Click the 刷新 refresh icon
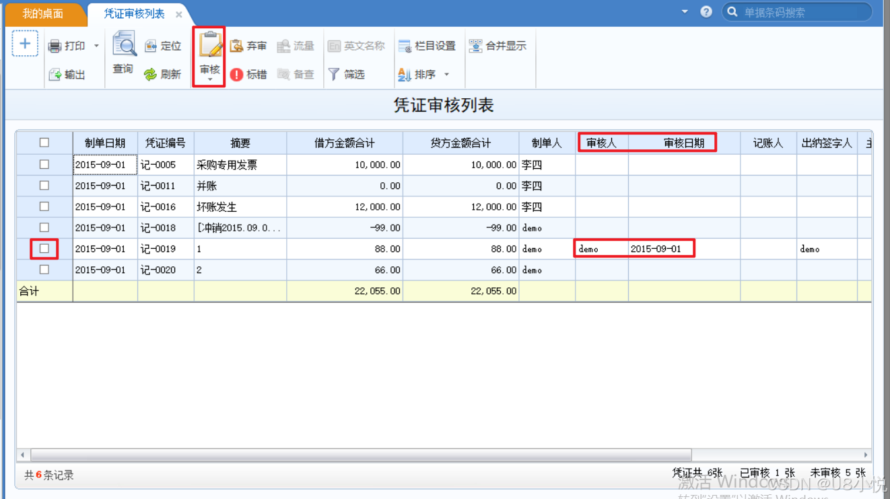 coord(151,75)
